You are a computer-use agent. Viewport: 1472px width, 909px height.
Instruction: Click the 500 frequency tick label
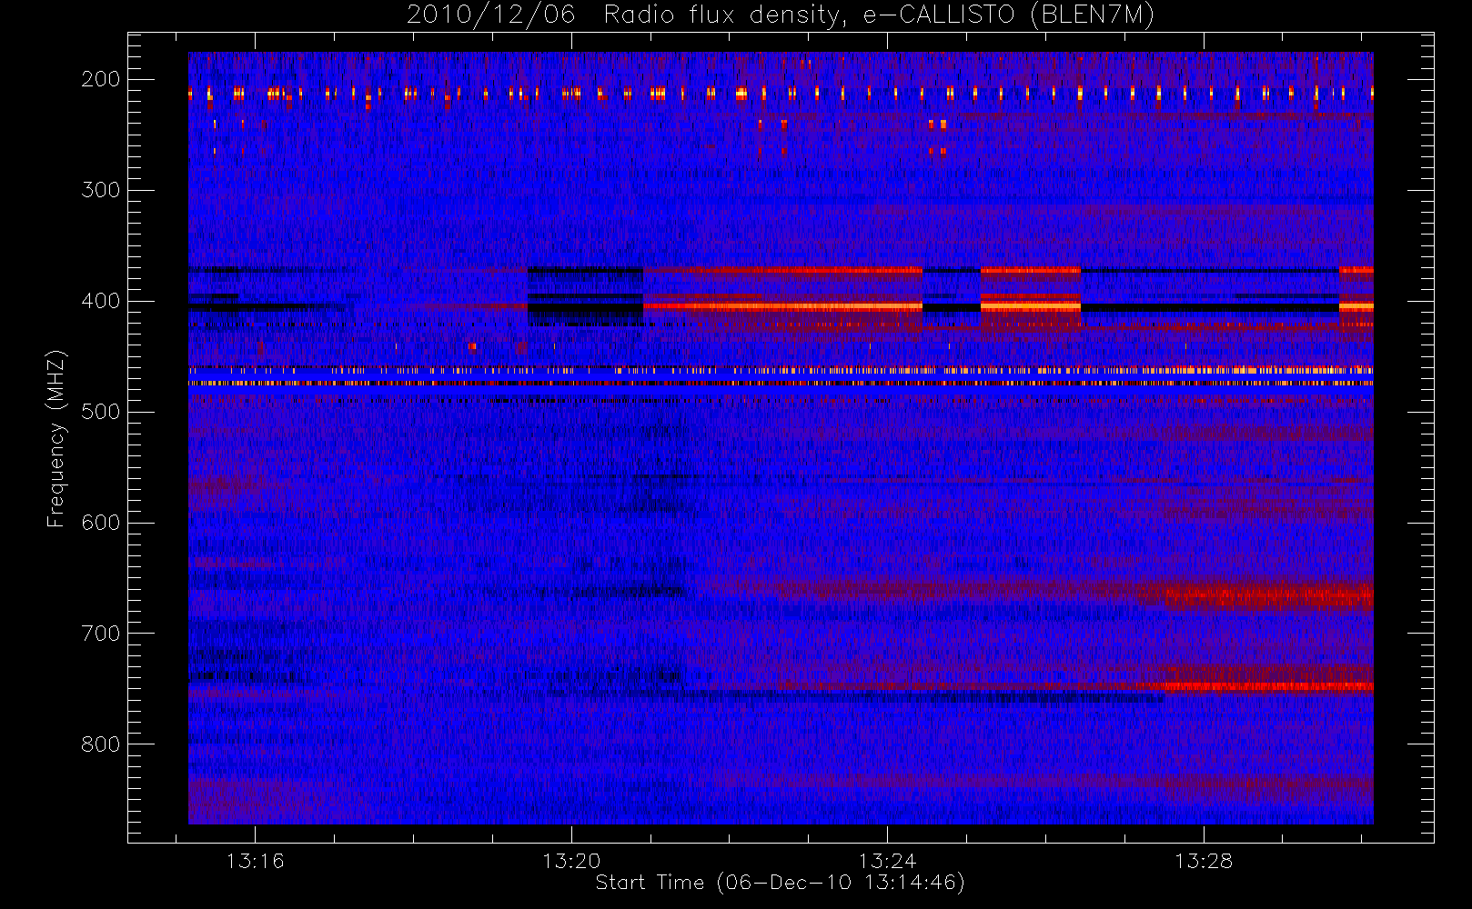(101, 412)
